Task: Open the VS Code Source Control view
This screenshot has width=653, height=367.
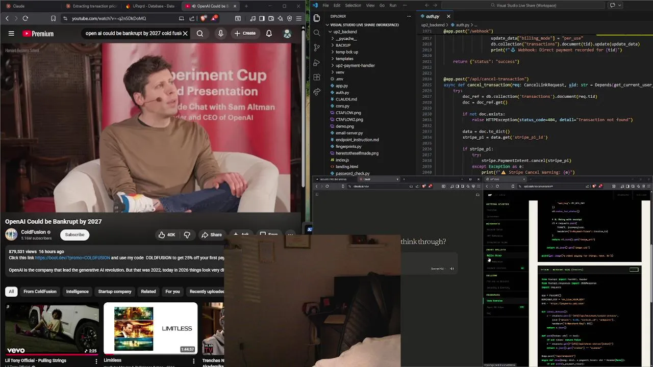Action: click(317, 47)
